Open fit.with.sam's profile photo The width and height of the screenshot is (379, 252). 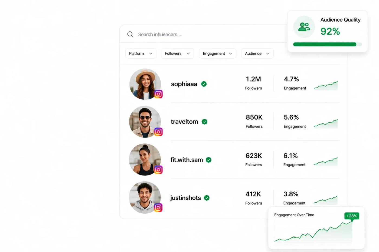coord(145,160)
